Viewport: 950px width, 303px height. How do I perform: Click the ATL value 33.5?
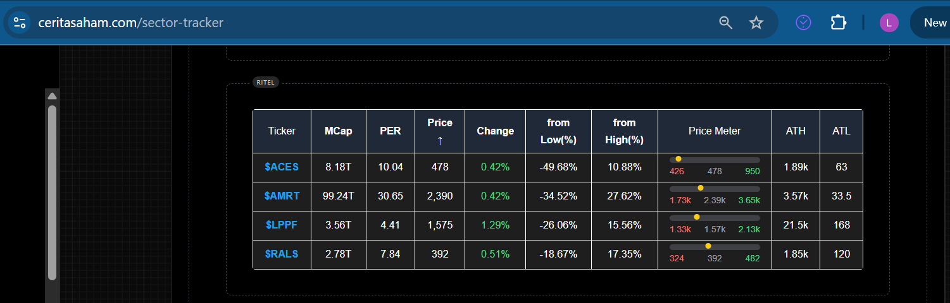(841, 196)
